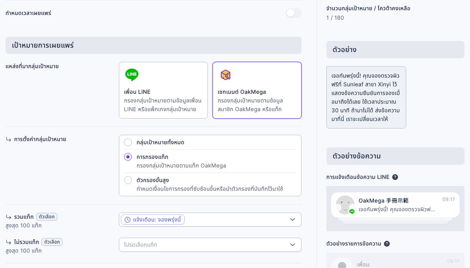Choose the ตัวกรองขั้นสูง radio option
Screen dimensions: 470x268
pos(128,180)
